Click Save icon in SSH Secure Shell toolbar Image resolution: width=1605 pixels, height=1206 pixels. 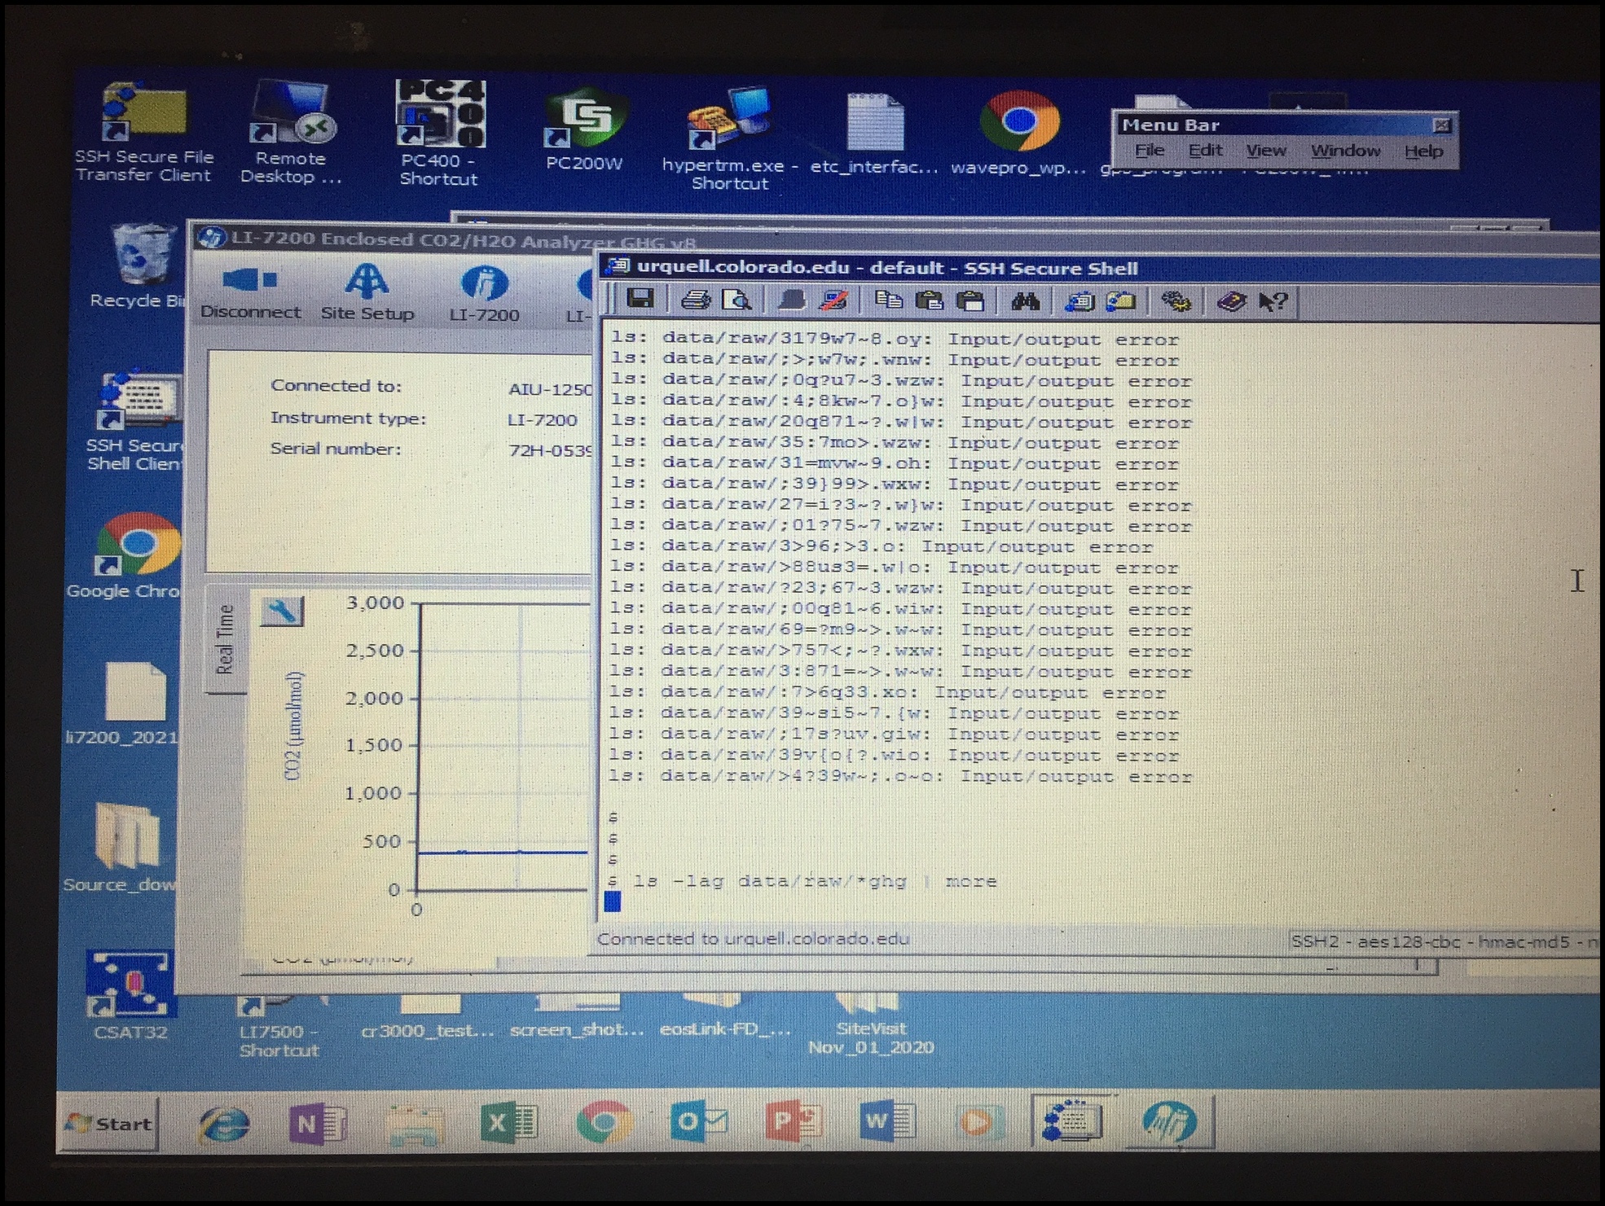point(640,300)
